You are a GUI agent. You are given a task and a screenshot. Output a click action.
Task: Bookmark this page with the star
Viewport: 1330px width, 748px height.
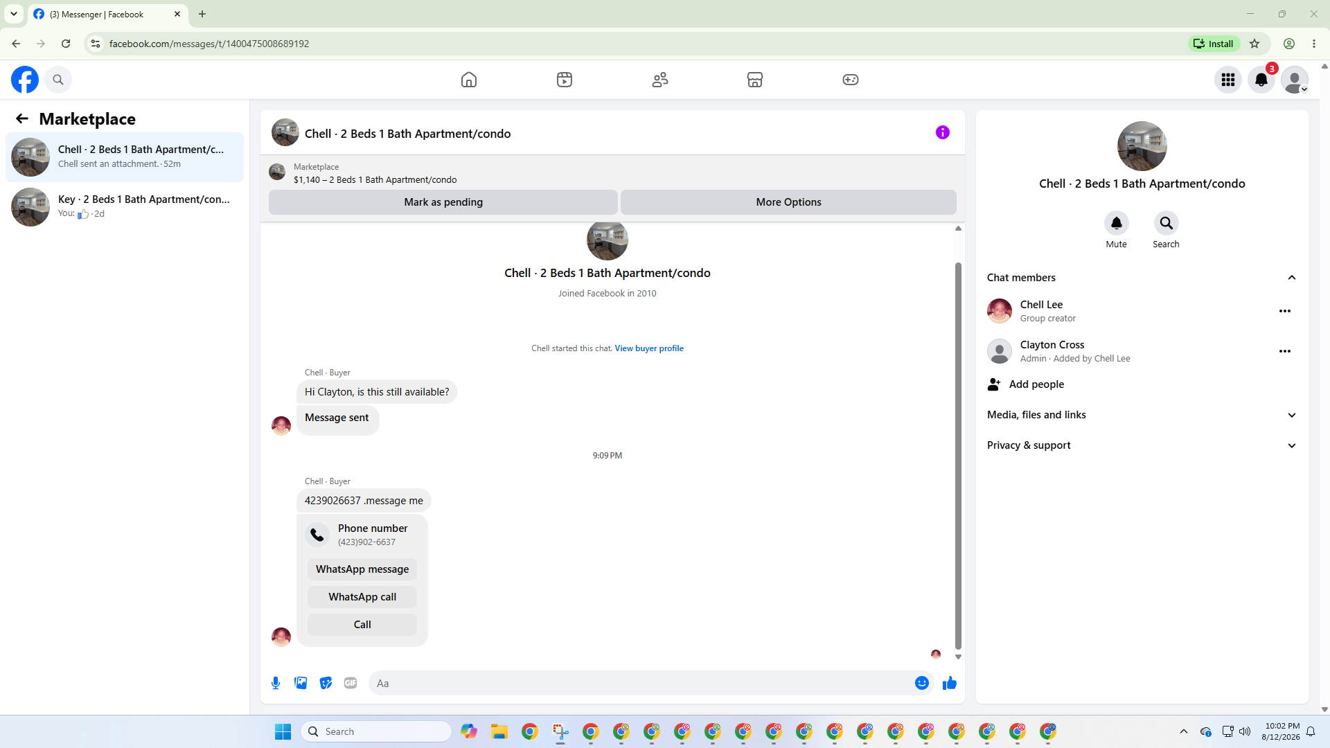pyautogui.click(x=1254, y=44)
